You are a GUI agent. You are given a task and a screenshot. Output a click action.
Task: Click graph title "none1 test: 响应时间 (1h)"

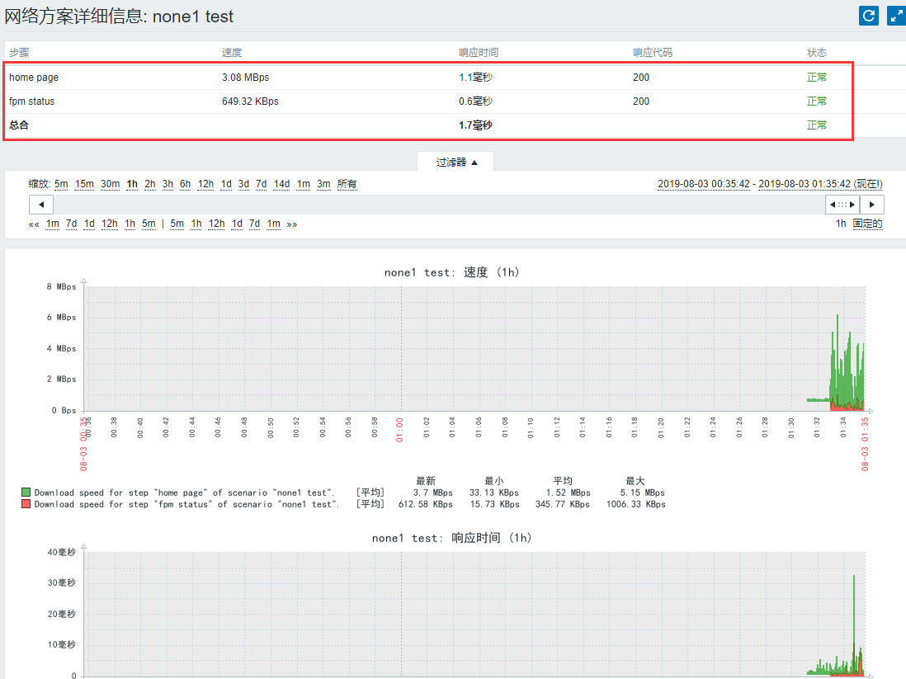pos(452,538)
